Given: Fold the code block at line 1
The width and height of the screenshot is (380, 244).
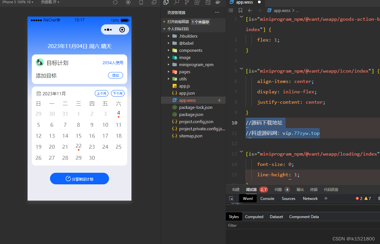Looking at the screenshot, I should click(241, 17).
